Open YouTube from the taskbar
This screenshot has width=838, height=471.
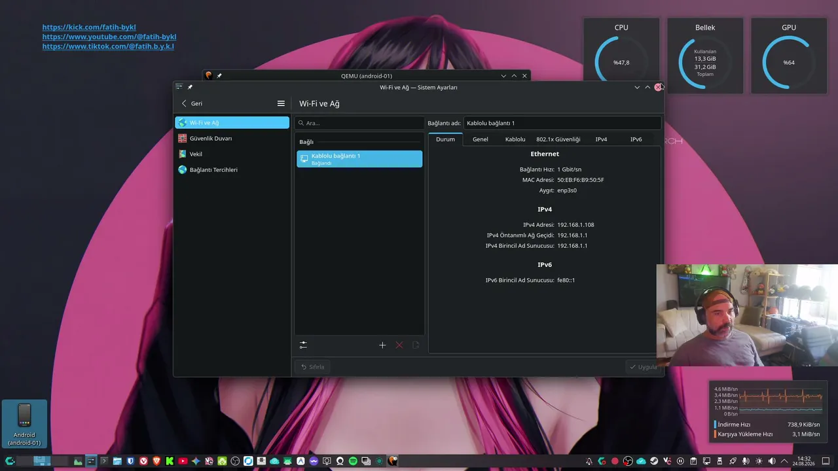click(x=183, y=461)
